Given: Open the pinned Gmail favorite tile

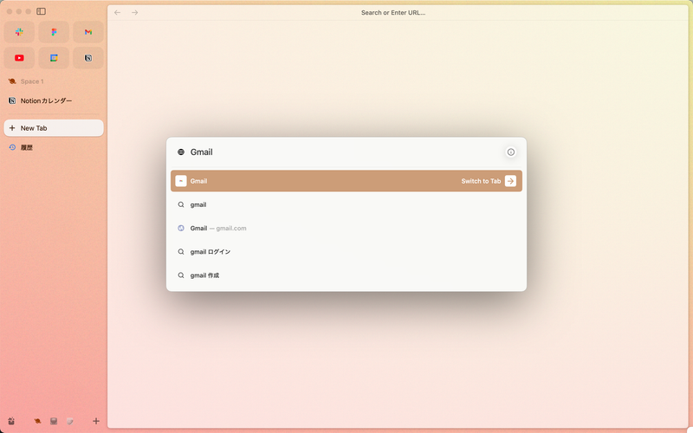Looking at the screenshot, I should (x=87, y=32).
